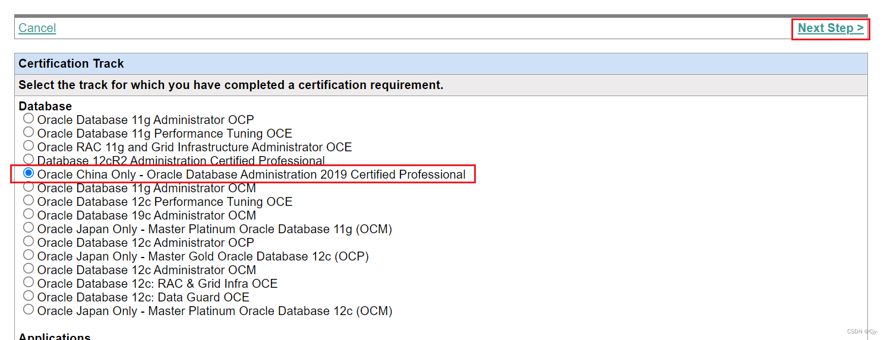Select Japan Only Master Platinum Database 12c
This screenshot has height=340, width=887.
point(29,310)
